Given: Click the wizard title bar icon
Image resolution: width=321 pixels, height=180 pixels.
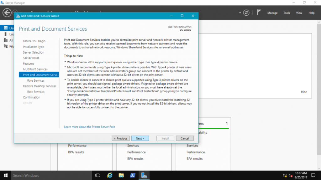Looking at the screenshot, I should pyautogui.click(x=18, y=16).
